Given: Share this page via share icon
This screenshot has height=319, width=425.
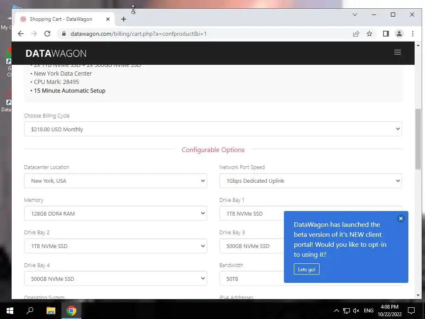Looking at the screenshot, I should 356,34.
